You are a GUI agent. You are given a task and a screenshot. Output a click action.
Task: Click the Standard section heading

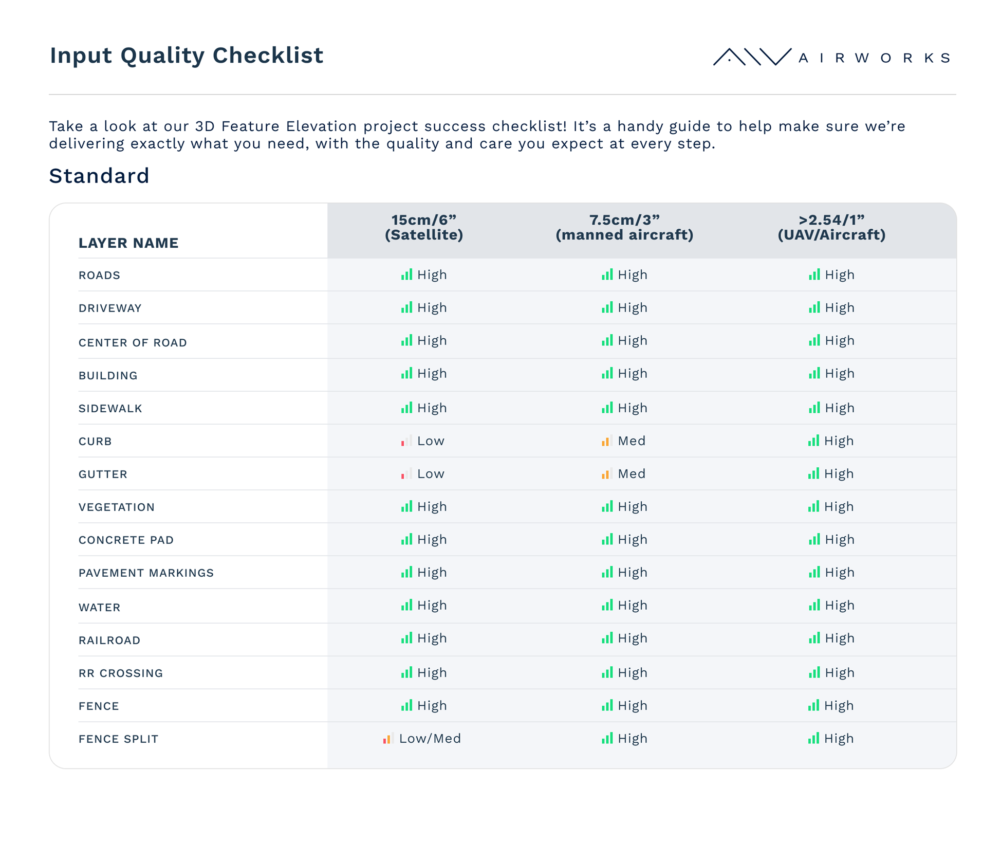pos(99,176)
